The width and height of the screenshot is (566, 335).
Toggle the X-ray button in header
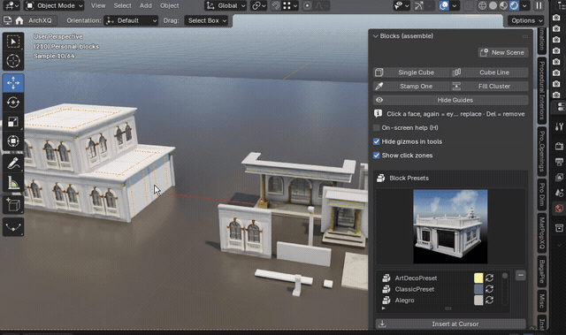pos(468,6)
